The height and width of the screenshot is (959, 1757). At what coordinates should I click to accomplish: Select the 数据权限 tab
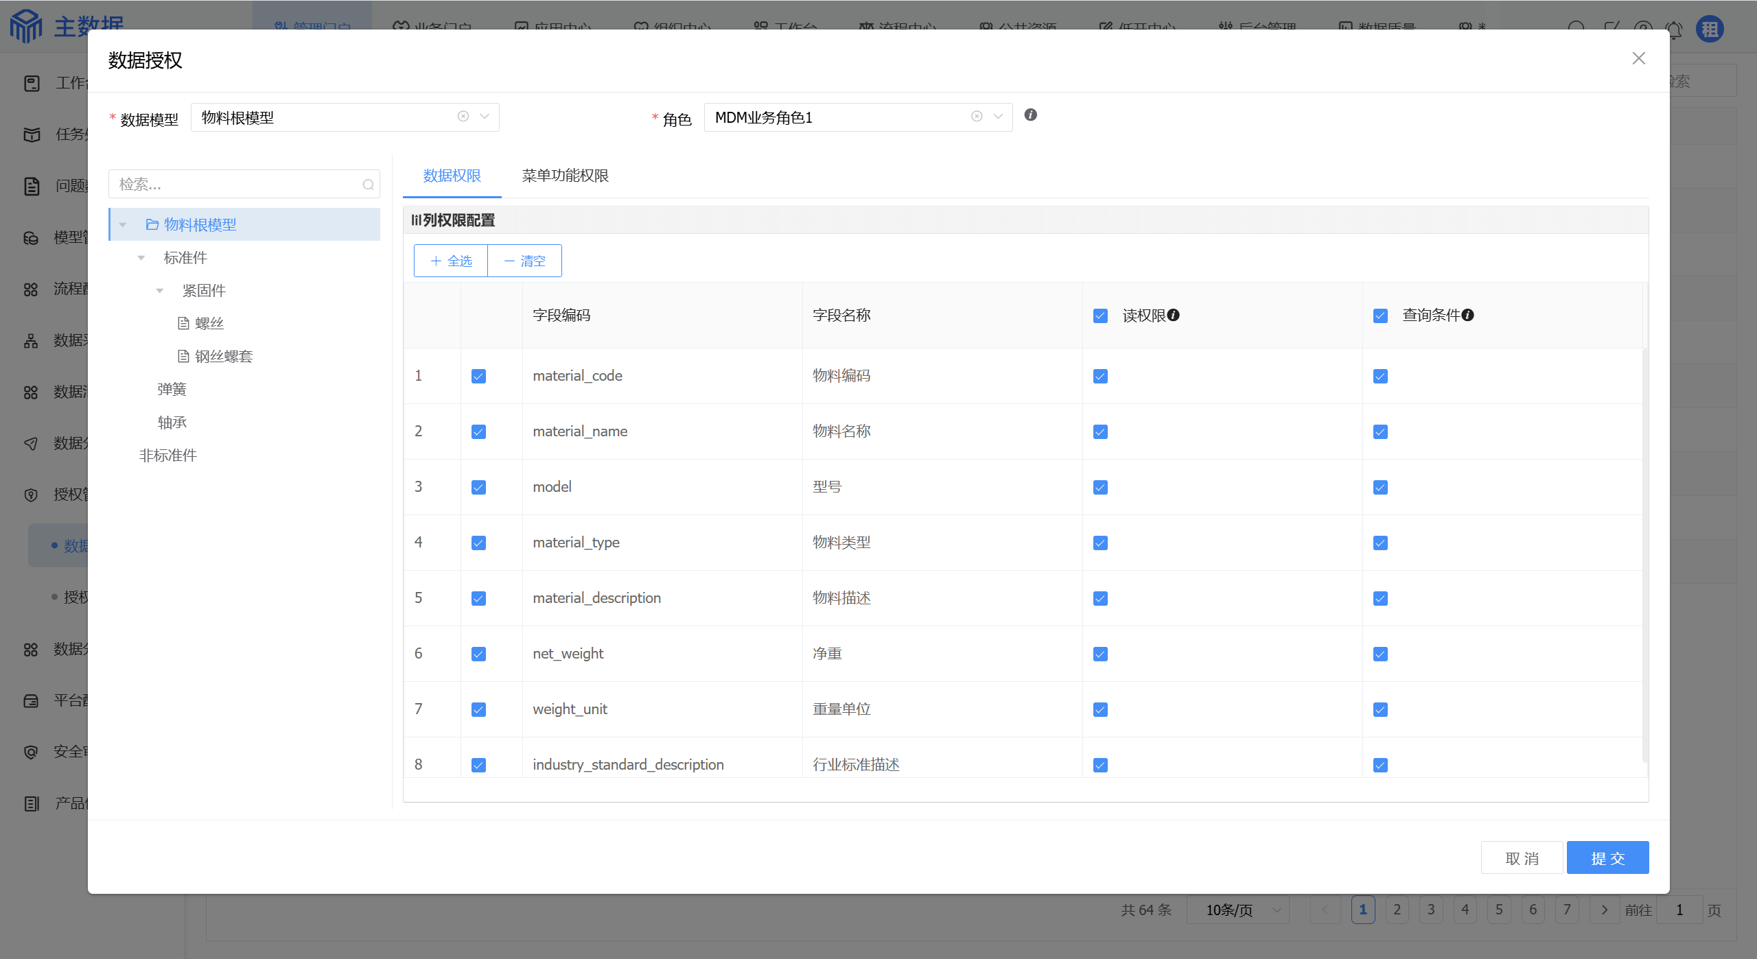[x=452, y=176]
